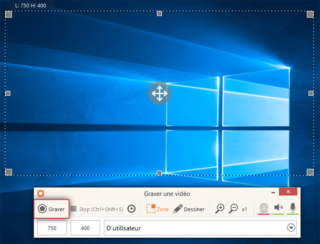Click the top-center selection edge handle

[159, 14]
